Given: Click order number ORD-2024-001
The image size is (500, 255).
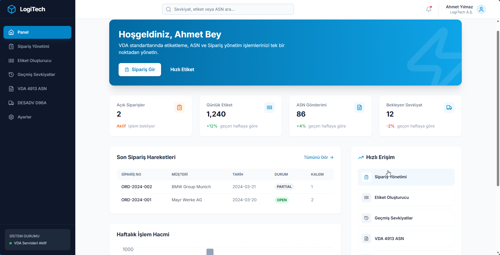Looking at the screenshot, I should coord(136,200).
